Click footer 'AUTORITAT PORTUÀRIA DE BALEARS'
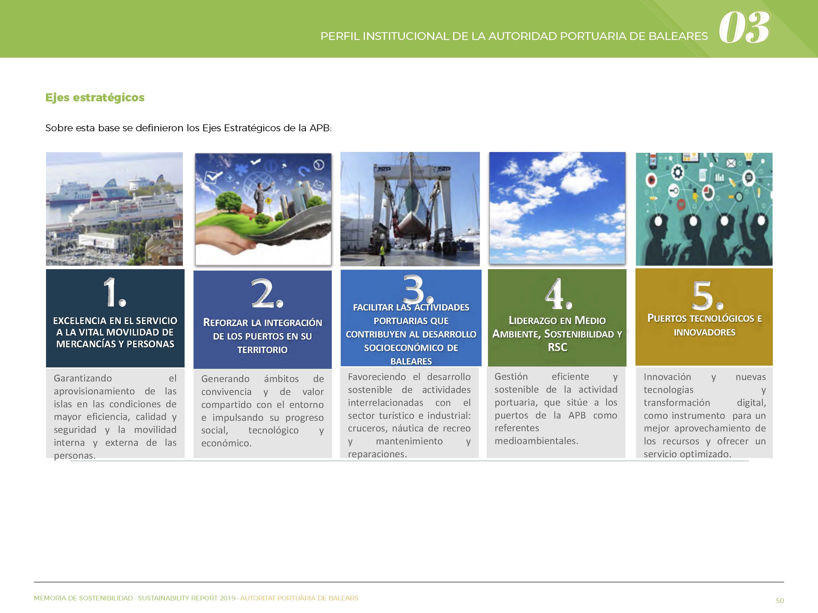 tap(299, 598)
